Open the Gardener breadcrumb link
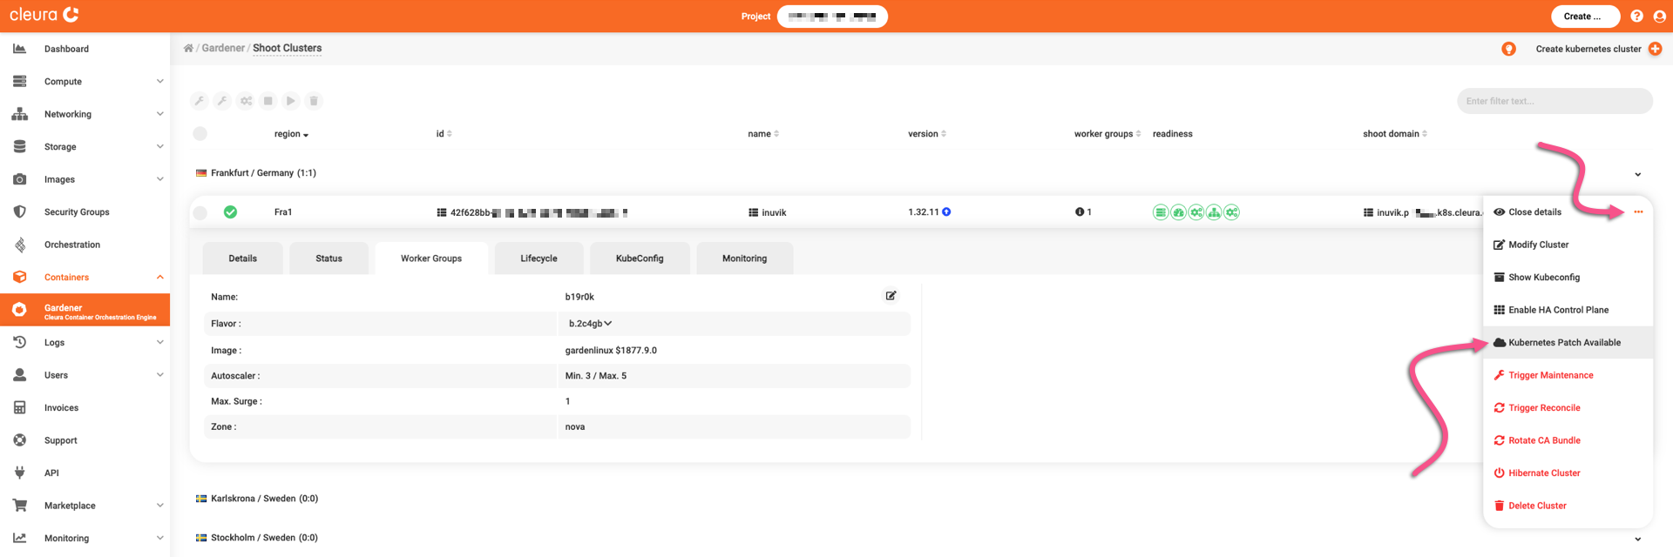This screenshot has height=557, width=1673. point(223,48)
